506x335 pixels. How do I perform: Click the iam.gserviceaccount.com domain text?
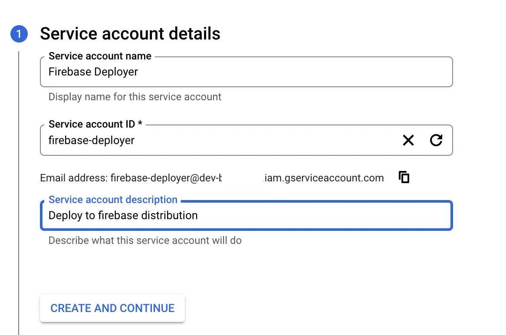pyautogui.click(x=324, y=177)
